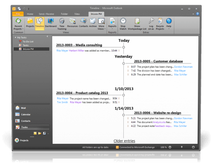This screenshot has width=212, height=163.
Task: Open the Reports dropdown
Action: (112, 24)
